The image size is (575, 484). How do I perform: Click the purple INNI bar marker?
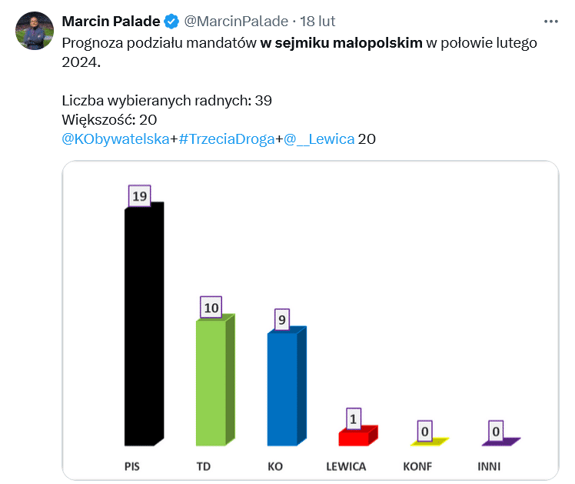(501, 442)
